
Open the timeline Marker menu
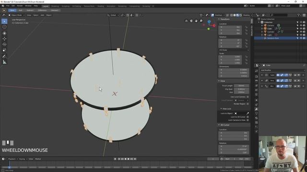coord(38,159)
